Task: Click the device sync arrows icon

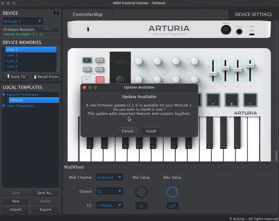Action: [56, 13]
